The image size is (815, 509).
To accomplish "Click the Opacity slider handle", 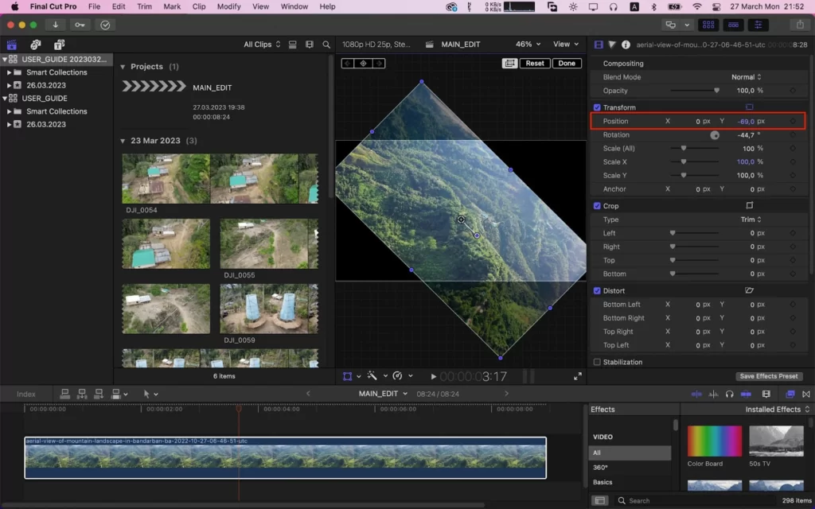I will [717, 91].
